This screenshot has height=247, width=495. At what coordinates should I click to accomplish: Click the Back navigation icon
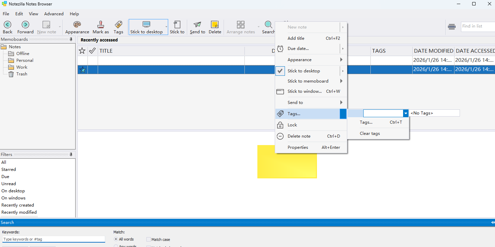(7, 25)
